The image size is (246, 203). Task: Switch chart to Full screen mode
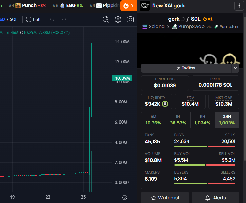click(x=33, y=19)
